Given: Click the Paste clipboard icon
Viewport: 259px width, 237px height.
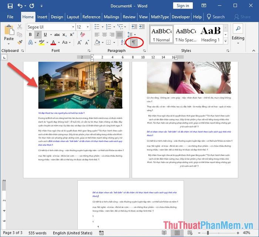Looking at the screenshot, I should (9, 30).
